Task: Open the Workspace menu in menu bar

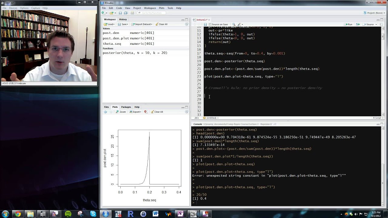Action: tap(150, 8)
